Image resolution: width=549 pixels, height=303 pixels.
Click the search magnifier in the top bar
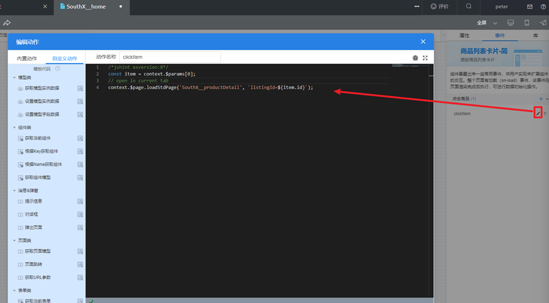(x=469, y=6)
